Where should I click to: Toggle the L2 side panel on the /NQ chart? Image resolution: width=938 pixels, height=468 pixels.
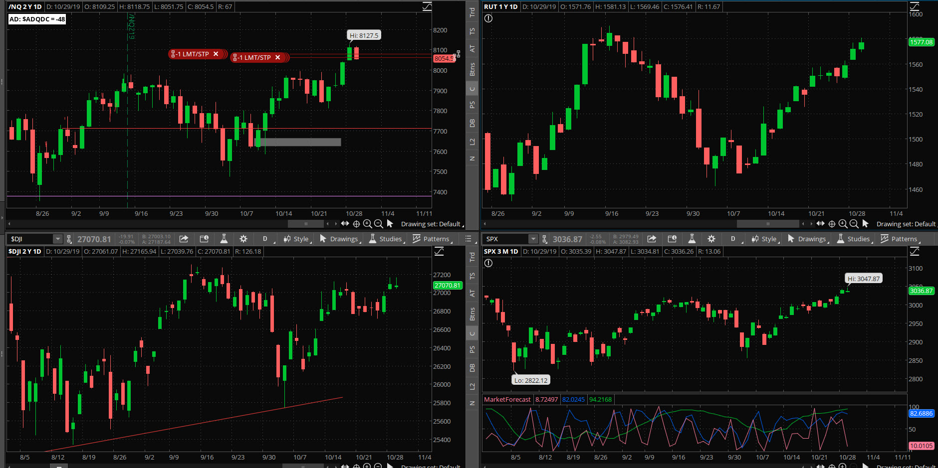click(x=472, y=142)
